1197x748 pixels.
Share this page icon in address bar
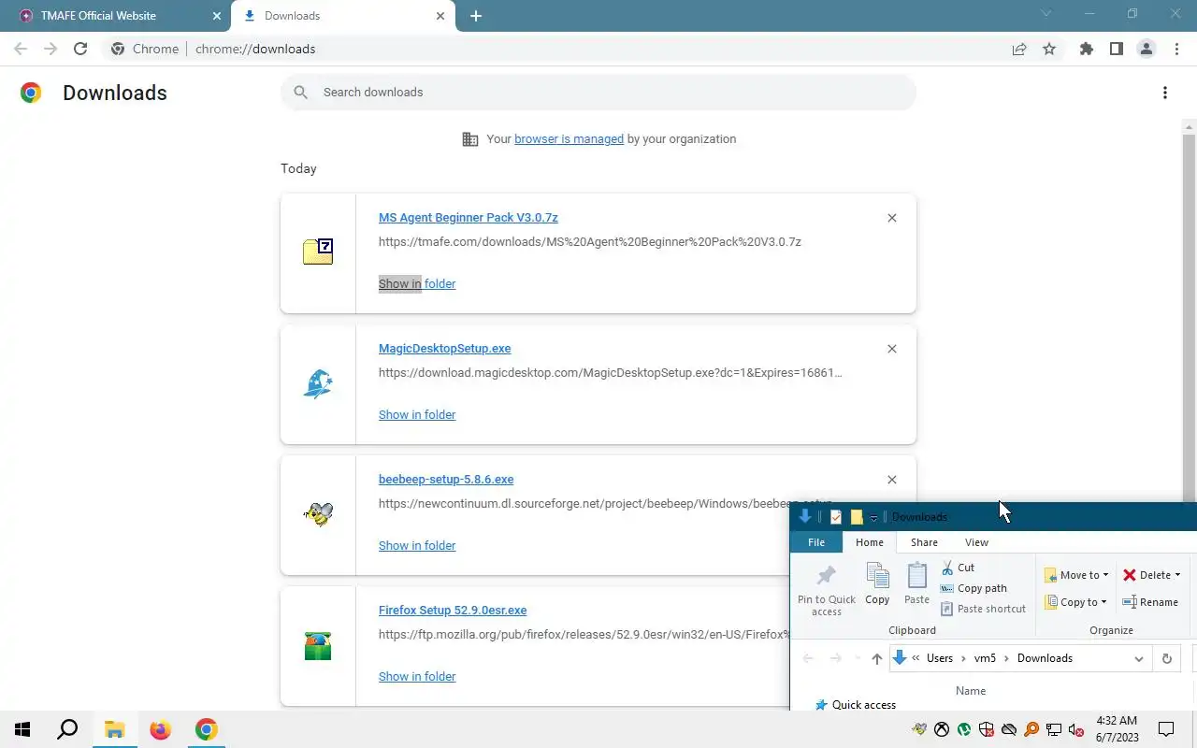coord(1019,49)
